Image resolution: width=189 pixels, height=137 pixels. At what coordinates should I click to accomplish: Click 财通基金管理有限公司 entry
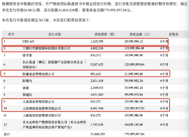[x=38, y=74]
